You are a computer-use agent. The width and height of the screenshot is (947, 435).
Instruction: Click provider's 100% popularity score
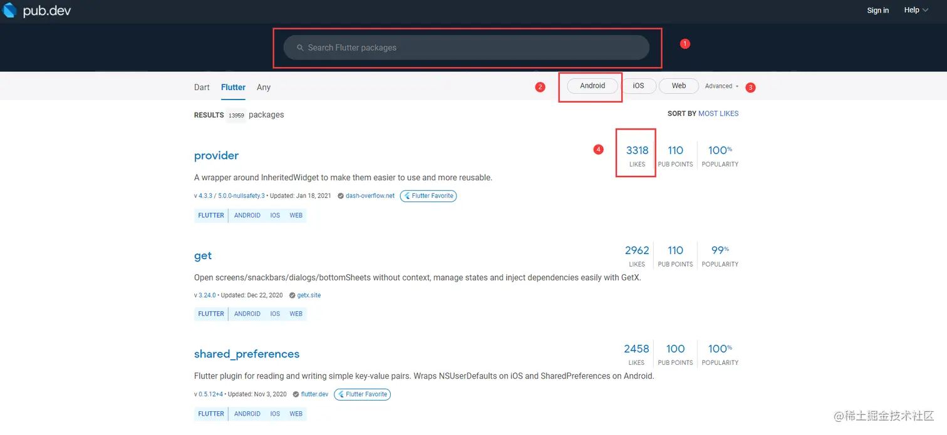pos(720,155)
